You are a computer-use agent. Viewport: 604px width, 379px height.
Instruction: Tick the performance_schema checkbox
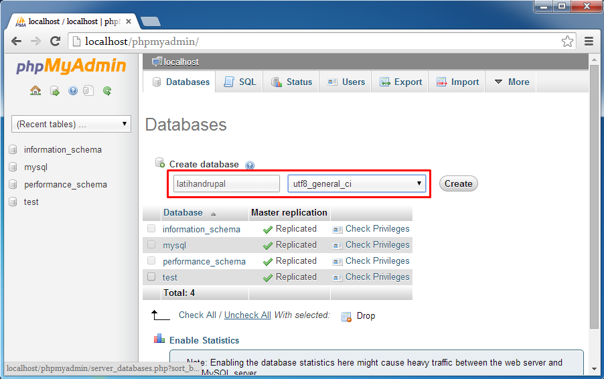tap(151, 260)
